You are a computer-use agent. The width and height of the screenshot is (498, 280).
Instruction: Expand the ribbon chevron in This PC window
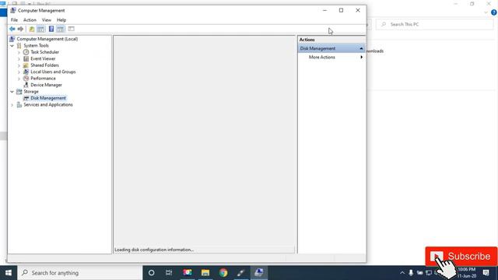pos(486,12)
